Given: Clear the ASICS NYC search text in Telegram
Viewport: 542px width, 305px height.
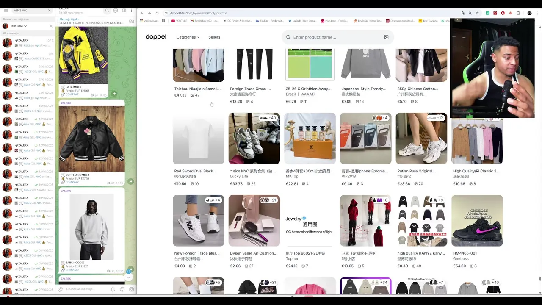Looking at the screenshot, I should point(50,11).
